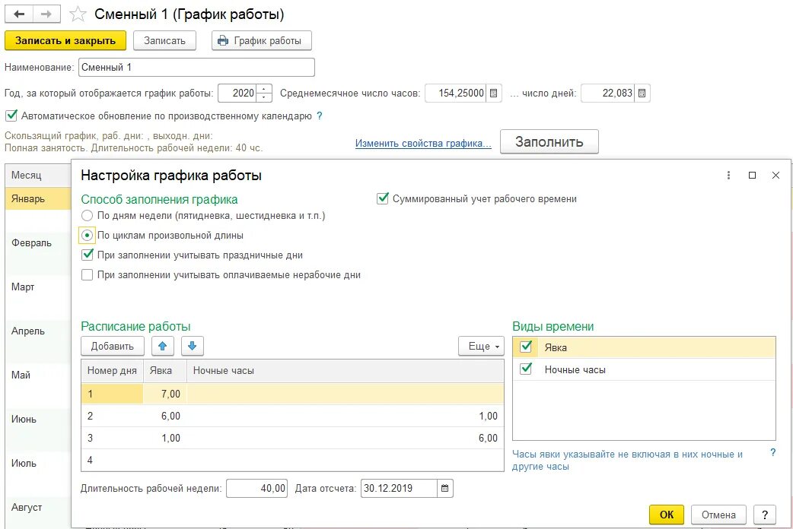
Task: Open calculator for average monthly hours
Action: 494,93
